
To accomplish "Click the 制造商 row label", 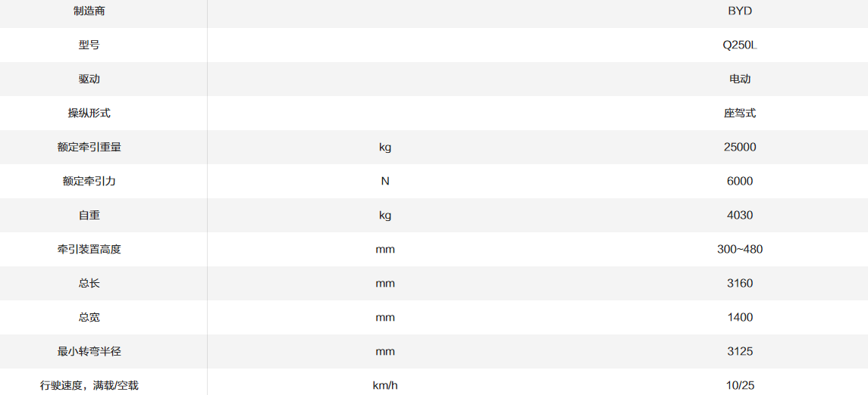I will click(x=89, y=11).
